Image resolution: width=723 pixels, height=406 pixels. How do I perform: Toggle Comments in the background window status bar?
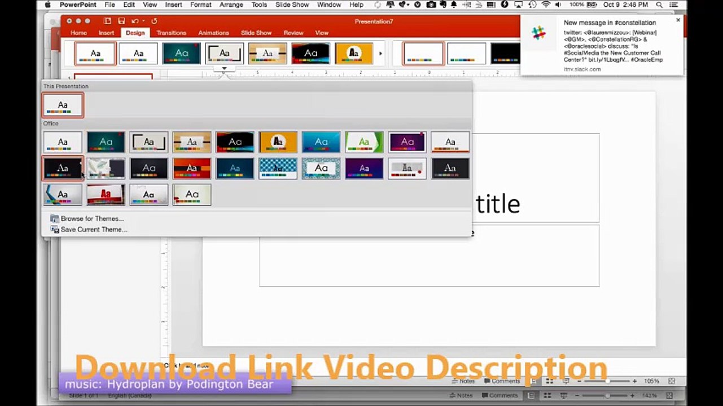(x=499, y=395)
